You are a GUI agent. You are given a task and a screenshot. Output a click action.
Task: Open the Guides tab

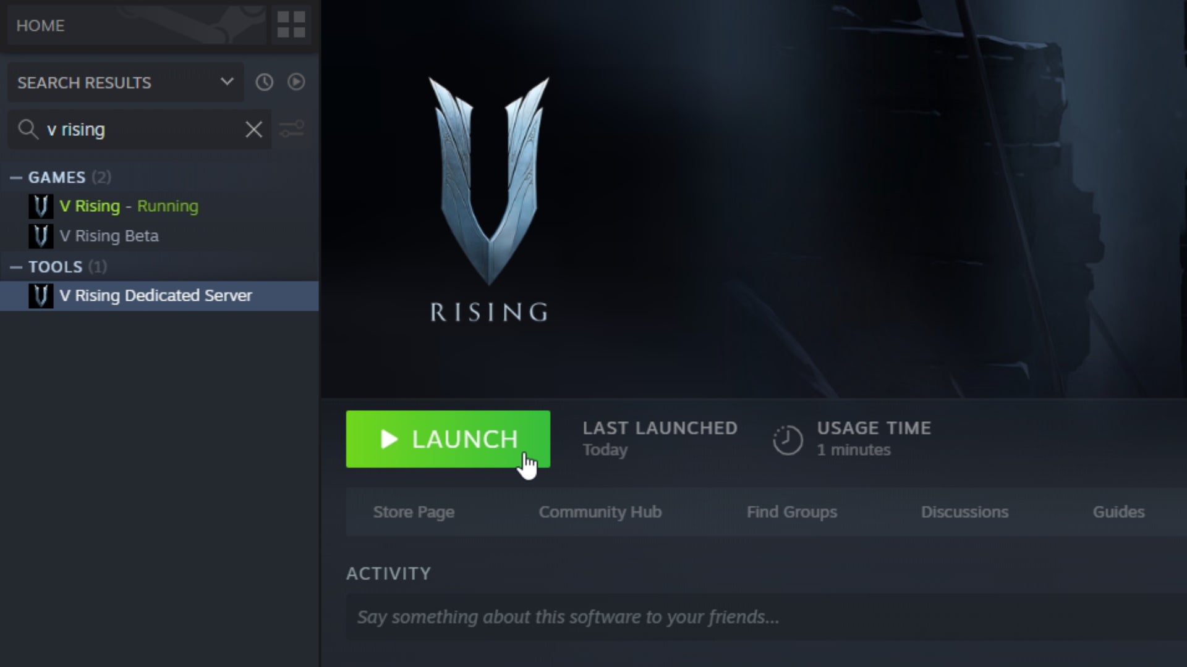tap(1118, 512)
